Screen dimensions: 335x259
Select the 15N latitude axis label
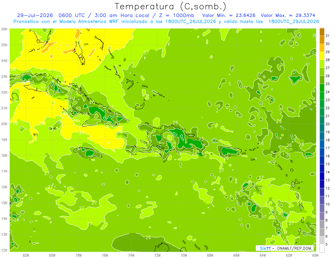4,203
